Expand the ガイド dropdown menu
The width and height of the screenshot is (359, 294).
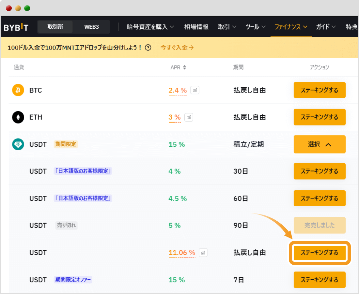click(x=326, y=27)
